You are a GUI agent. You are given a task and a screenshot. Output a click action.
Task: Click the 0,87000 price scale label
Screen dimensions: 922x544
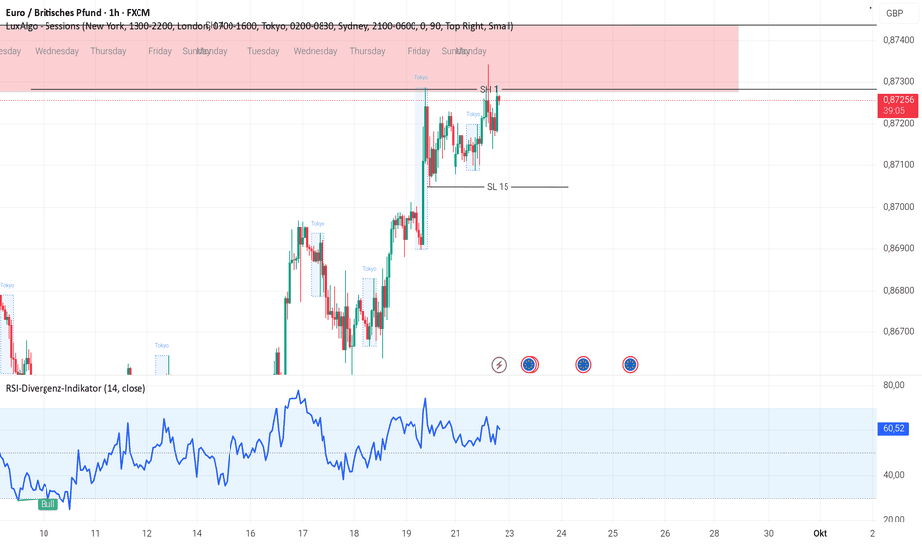point(899,207)
